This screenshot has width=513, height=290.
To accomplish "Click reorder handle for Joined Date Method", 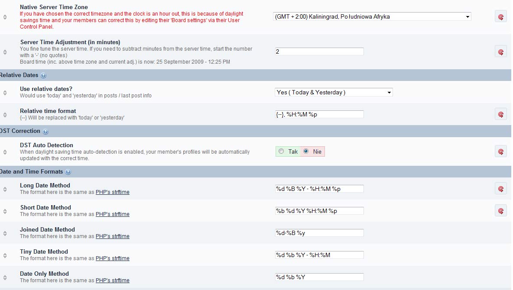I will click(x=5, y=233).
